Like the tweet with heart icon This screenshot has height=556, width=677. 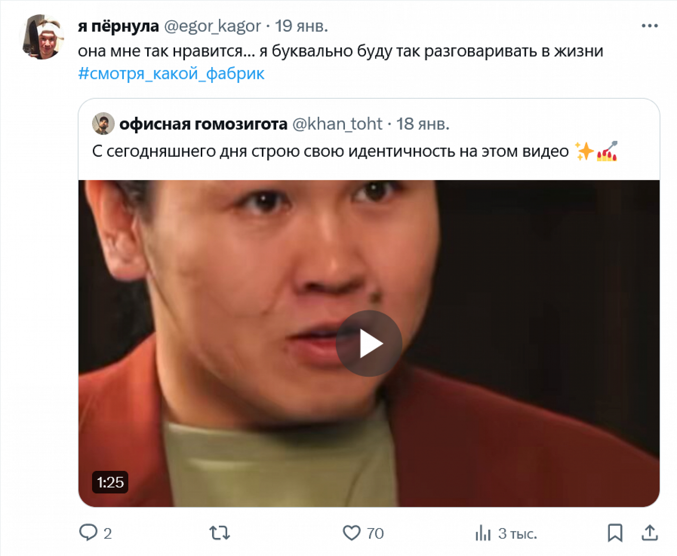(x=352, y=533)
